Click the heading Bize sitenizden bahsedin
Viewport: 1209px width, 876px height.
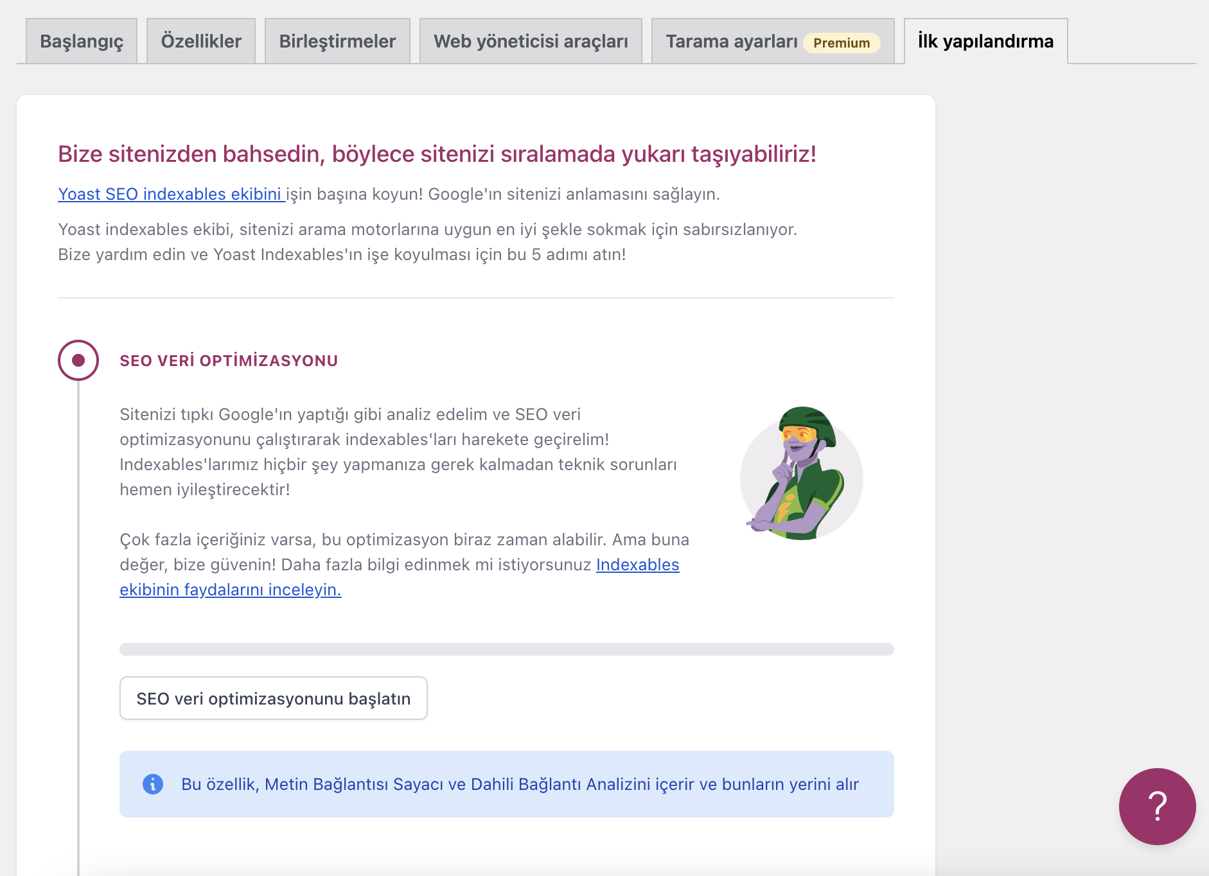tap(437, 154)
